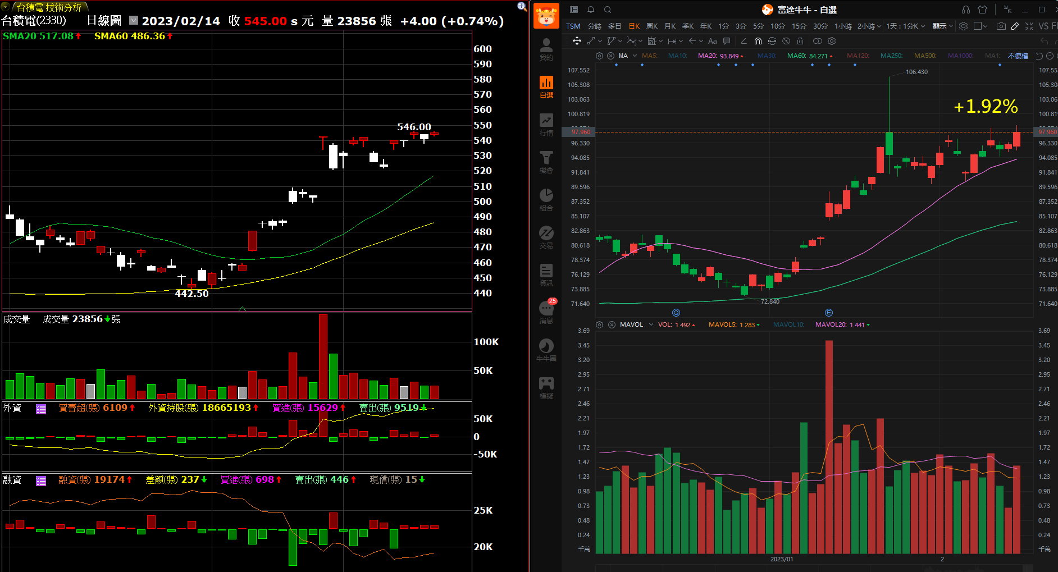Switch to 分時 intraday chart tab

[594, 26]
